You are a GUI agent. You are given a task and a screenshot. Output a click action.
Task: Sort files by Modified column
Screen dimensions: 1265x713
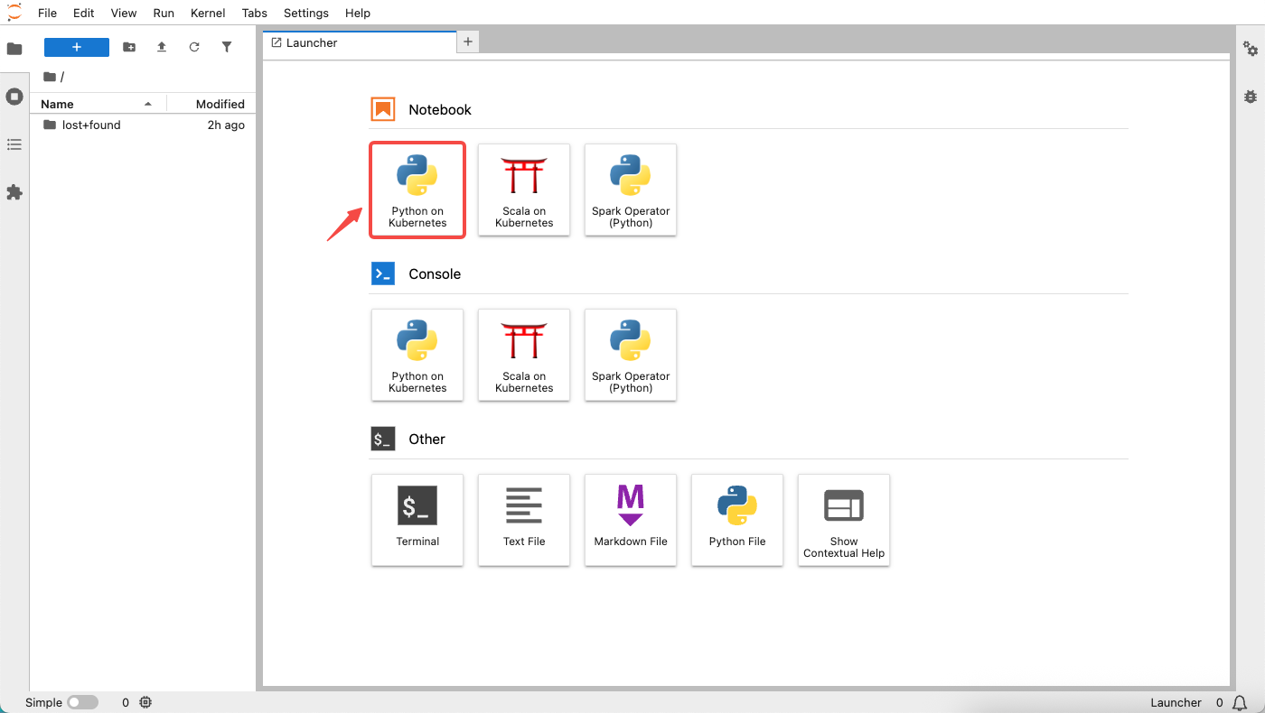(220, 104)
